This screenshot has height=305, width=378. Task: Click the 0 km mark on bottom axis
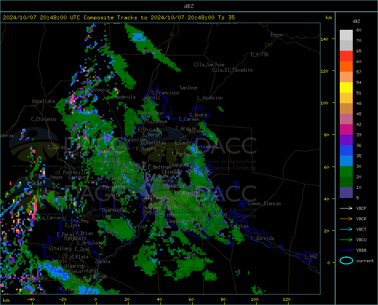tap(96, 300)
